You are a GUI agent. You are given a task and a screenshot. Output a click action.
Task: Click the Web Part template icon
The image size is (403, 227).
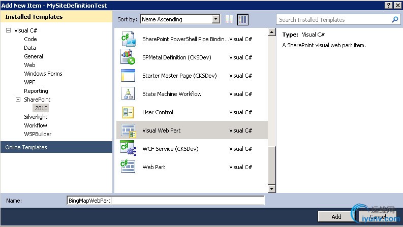(128, 167)
